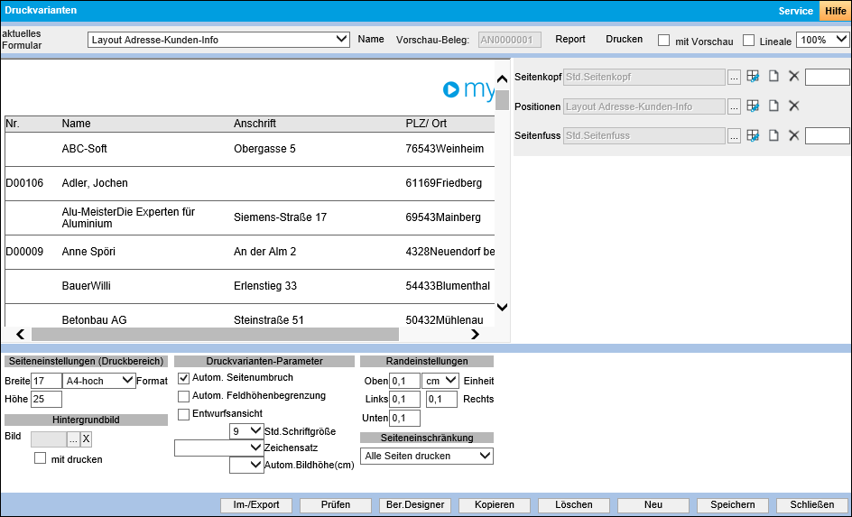Image resolution: width=852 pixels, height=517 pixels.
Task: Browse for a background Bild file
Action: point(73,439)
